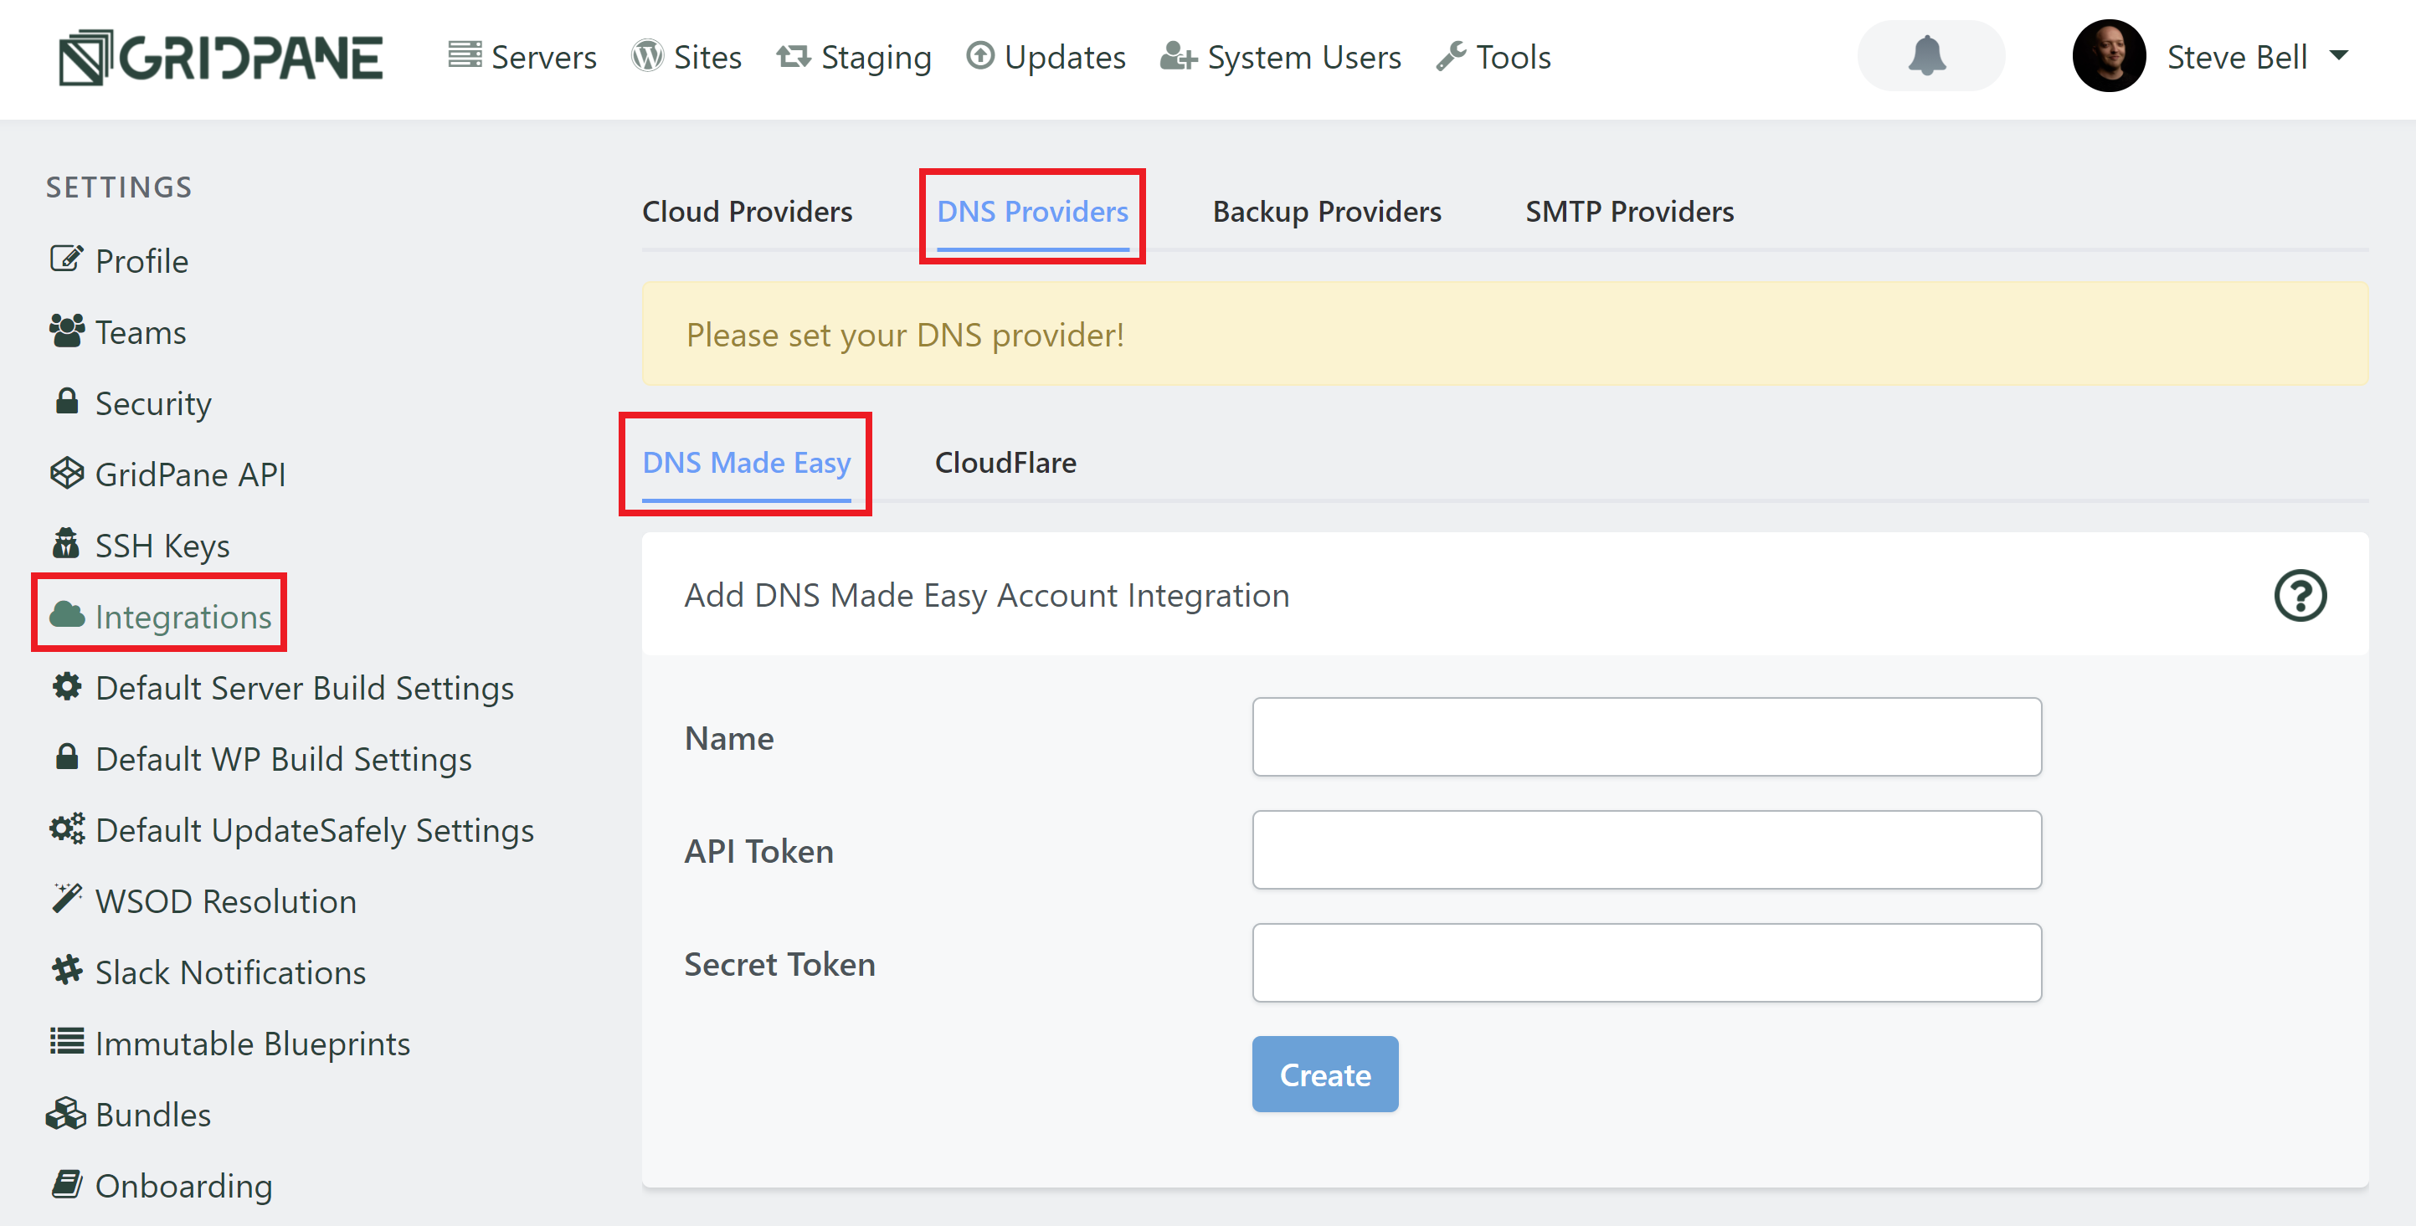Click the Security lock icon
The height and width of the screenshot is (1226, 2416).
pos(67,403)
